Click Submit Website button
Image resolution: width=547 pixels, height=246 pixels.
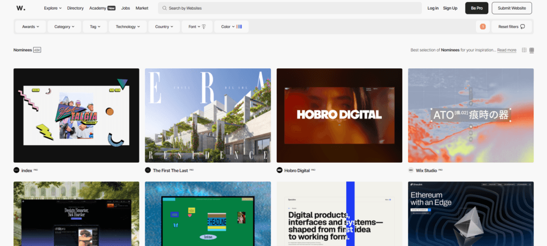512,8
